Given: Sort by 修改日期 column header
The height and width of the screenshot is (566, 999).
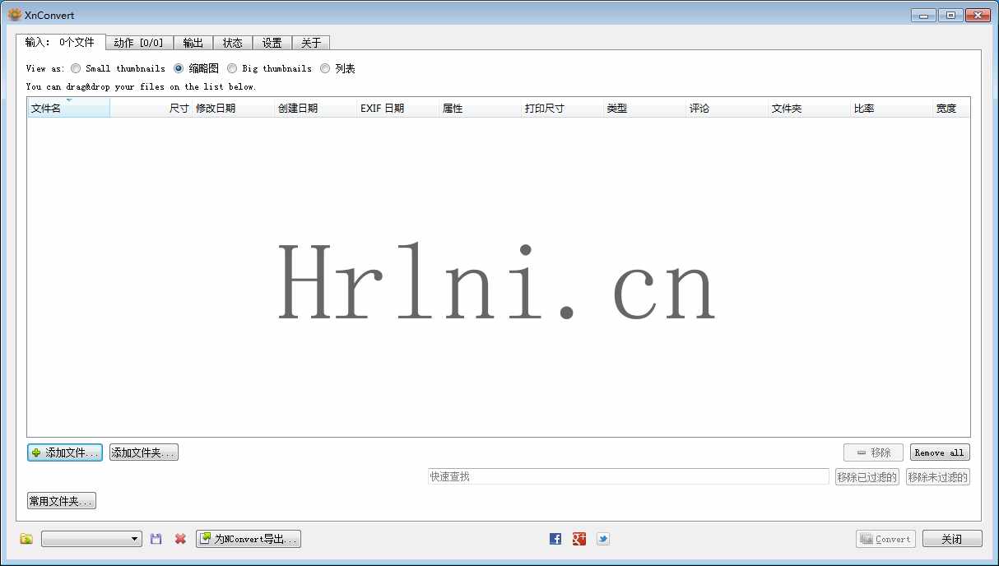Looking at the screenshot, I should pyautogui.click(x=233, y=108).
